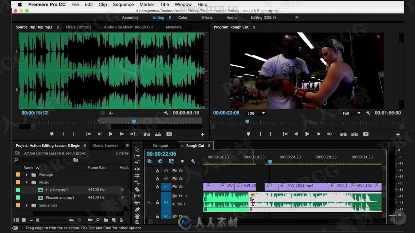Image resolution: width=415 pixels, height=233 pixels.
Task: Click the New Item icon in Project panel
Action: tap(113, 220)
